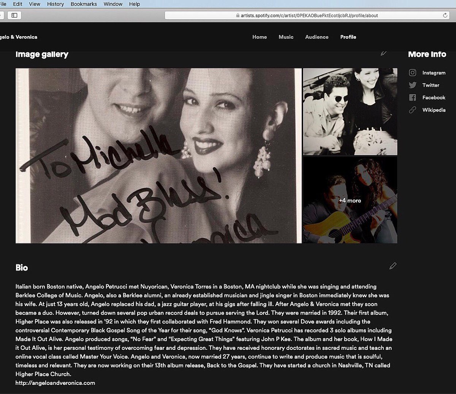456x394 pixels.
Task: Click the Bio heading
Action: click(x=22, y=268)
